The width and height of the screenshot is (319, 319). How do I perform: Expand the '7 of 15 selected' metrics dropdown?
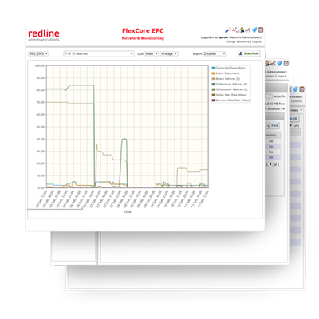[98, 53]
